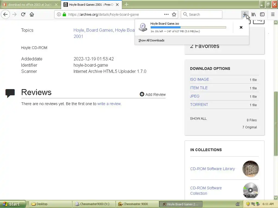Image resolution: width=278 pixels, height=208 pixels.
Task: Click the Reviews speech bubble icon
Action: coord(10,93)
